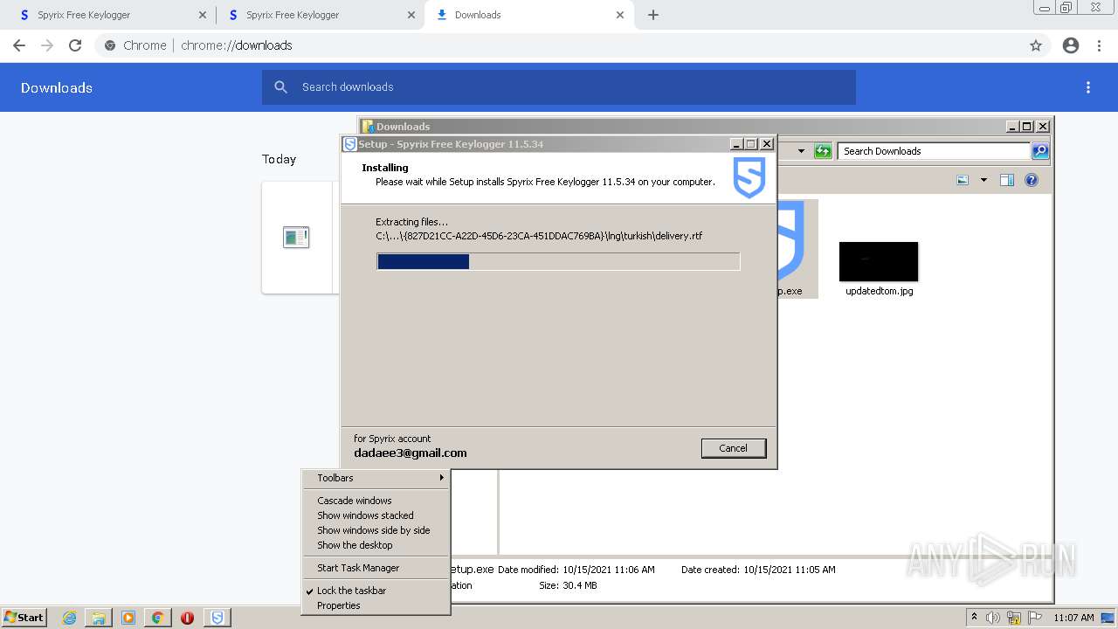The width and height of the screenshot is (1118, 629).
Task: Switch to Spyrix Setup taskbar button
Action: click(x=217, y=618)
